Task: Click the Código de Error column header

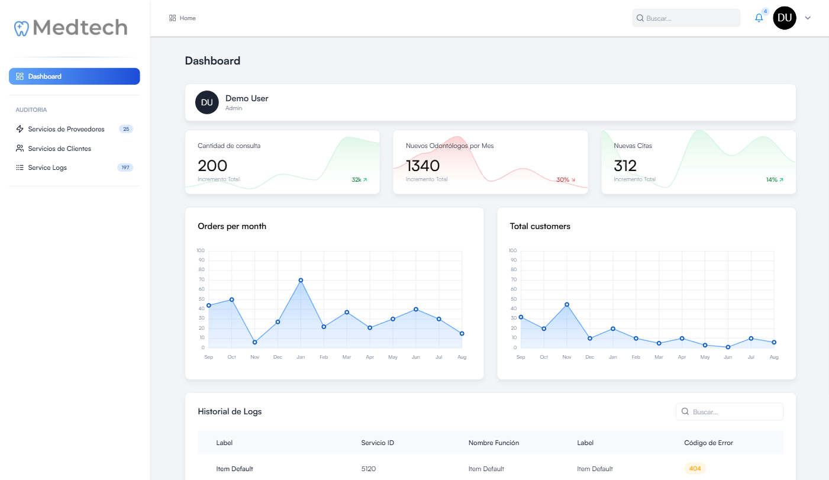Action: click(708, 443)
